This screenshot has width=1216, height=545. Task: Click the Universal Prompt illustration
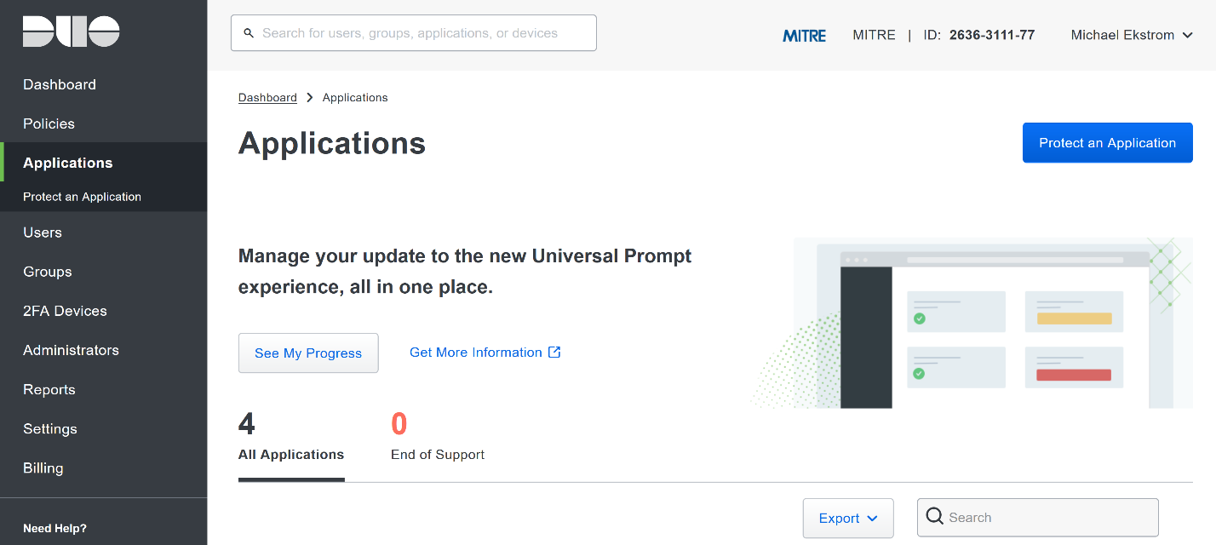(x=971, y=324)
